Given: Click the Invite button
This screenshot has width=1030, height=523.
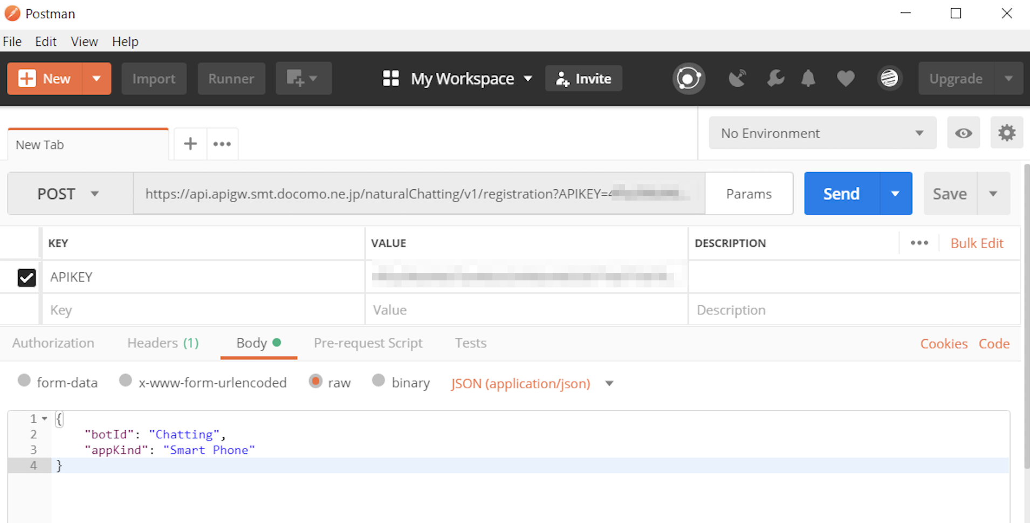Looking at the screenshot, I should click(583, 79).
